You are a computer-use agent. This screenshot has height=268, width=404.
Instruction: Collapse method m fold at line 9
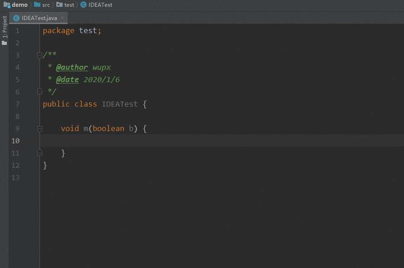pyautogui.click(x=39, y=128)
